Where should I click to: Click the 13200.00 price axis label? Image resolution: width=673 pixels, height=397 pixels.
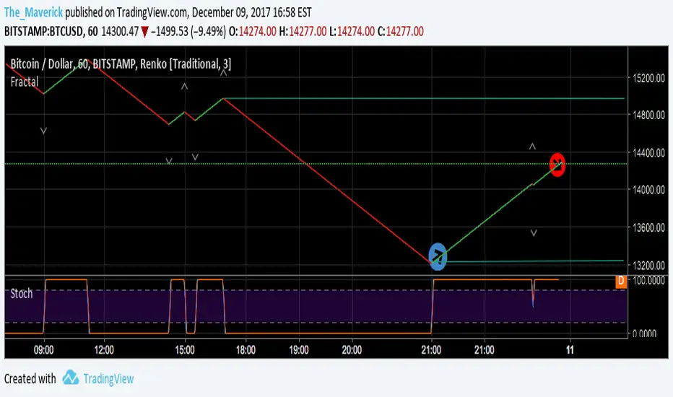(x=648, y=265)
